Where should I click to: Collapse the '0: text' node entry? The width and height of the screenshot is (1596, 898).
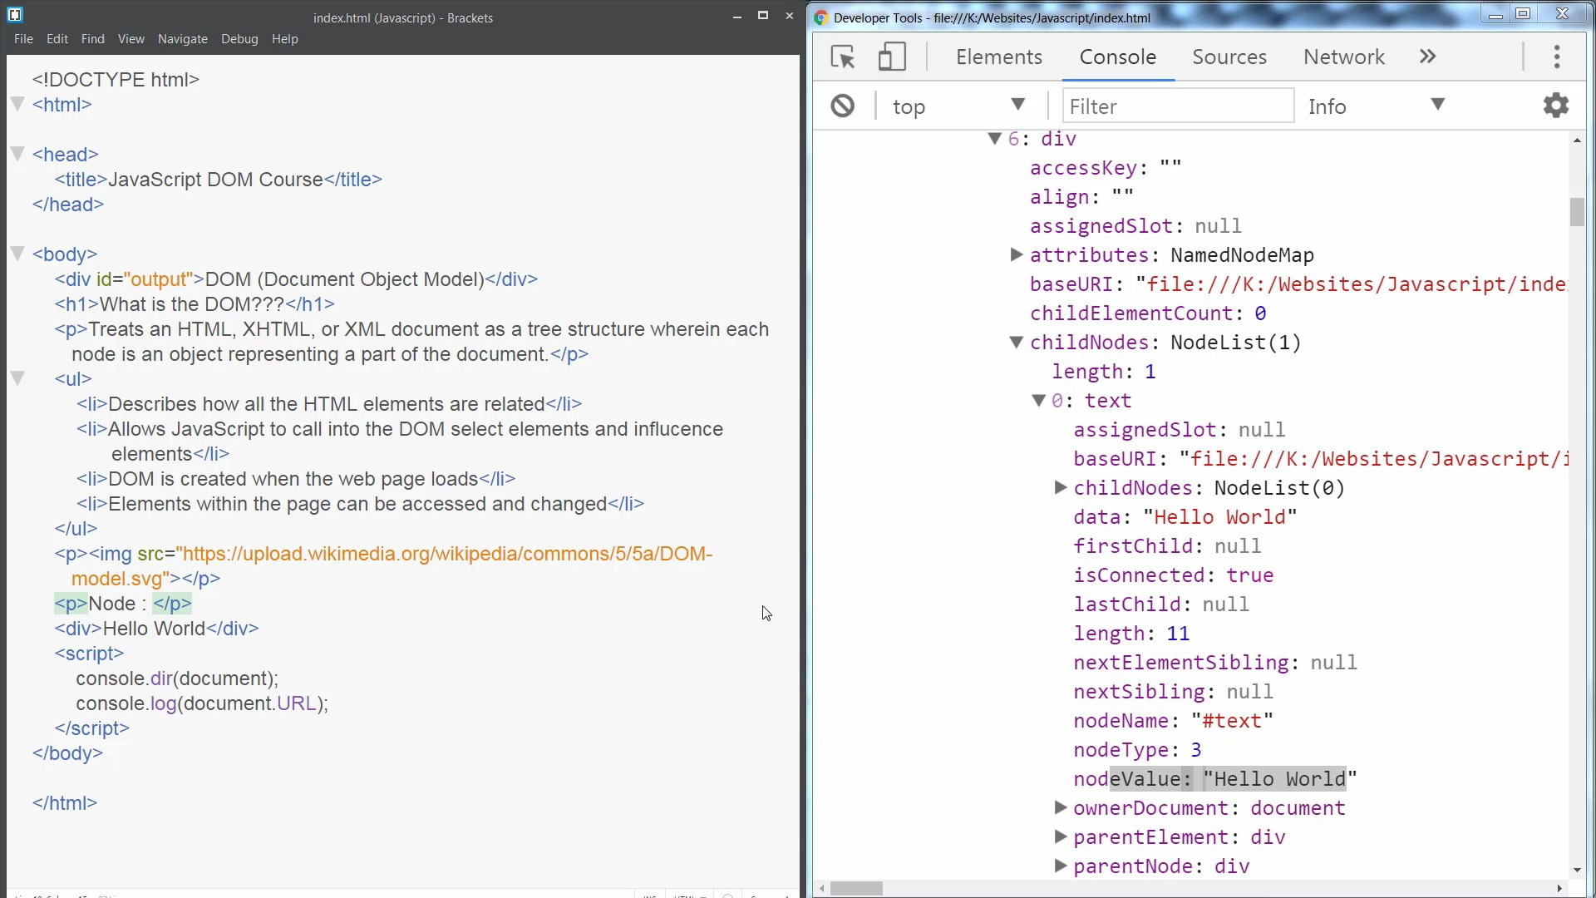[x=1038, y=400]
